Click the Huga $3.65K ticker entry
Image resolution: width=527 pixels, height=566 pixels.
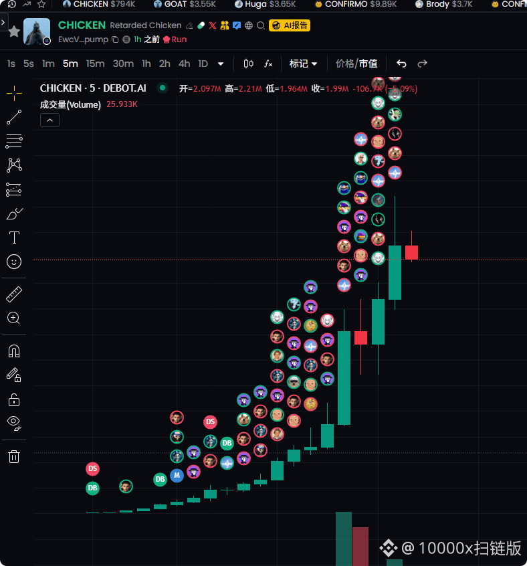(265, 4)
